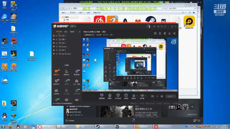This screenshot has width=230, height=129.
Task: Click the multimedia source icon in bottom bar
Action: [126, 96]
